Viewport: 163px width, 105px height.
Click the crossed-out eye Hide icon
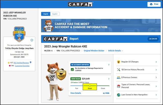click(104, 93)
